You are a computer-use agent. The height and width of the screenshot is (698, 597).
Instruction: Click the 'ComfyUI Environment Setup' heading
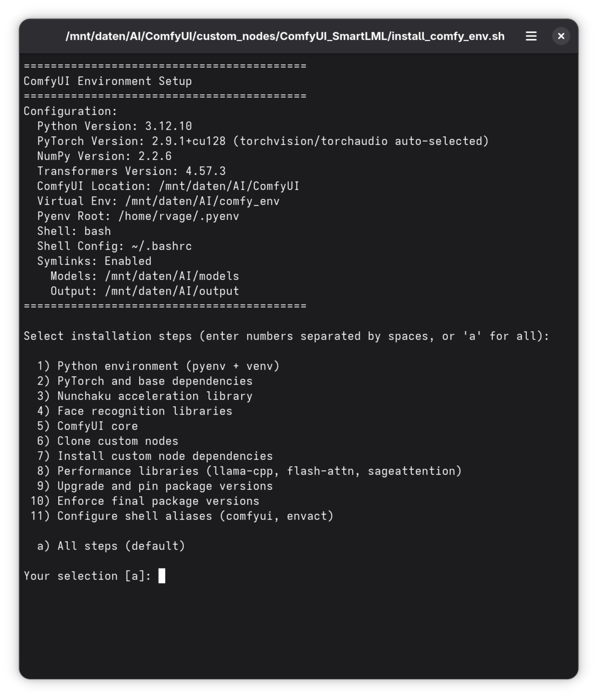pos(108,81)
